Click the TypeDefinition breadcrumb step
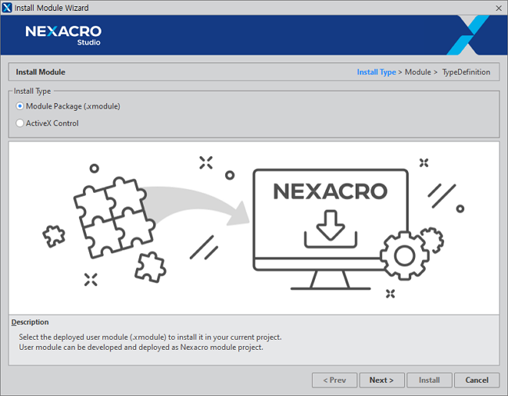This screenshot has height=396, width=508. click(x=466, y=73)
